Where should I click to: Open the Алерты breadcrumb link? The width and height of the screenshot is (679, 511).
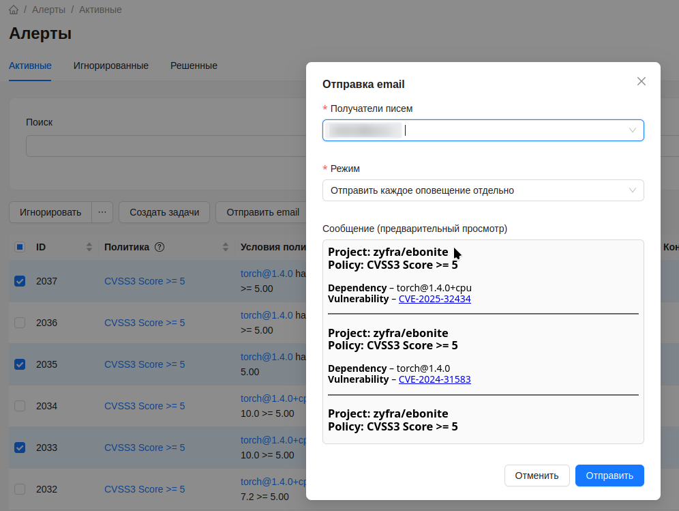[x=48, y=10]
